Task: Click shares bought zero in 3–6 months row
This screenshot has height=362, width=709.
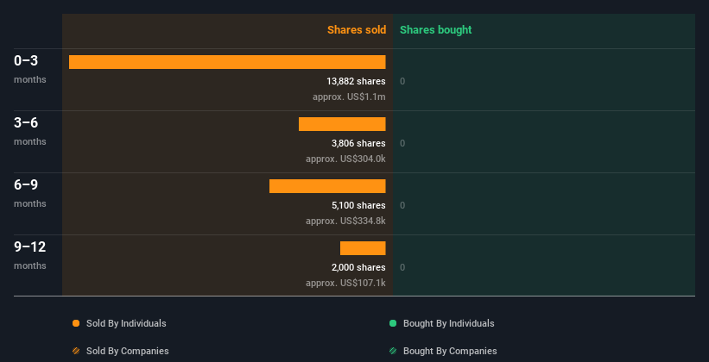Action: click(402, 144)
